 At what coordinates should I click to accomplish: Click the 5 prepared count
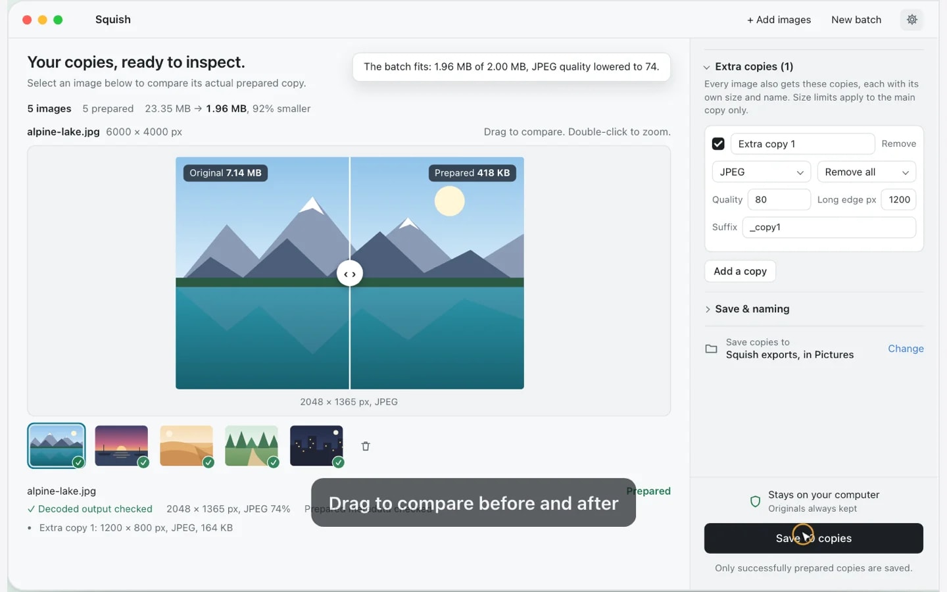pyautogui.click(x=108, y=109)
